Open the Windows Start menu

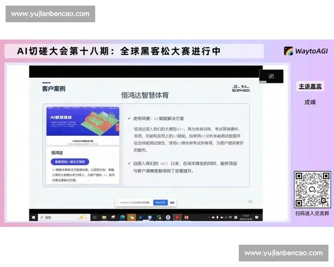pos(33,217)
